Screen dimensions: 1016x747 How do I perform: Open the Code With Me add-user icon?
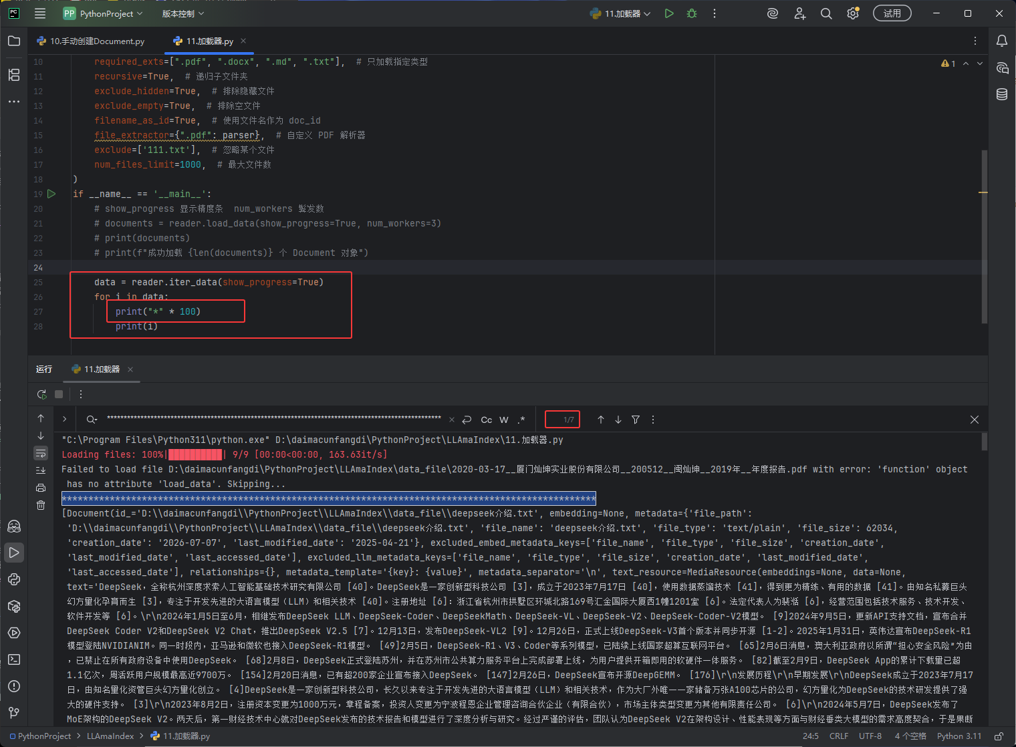(x=799, y=13)
